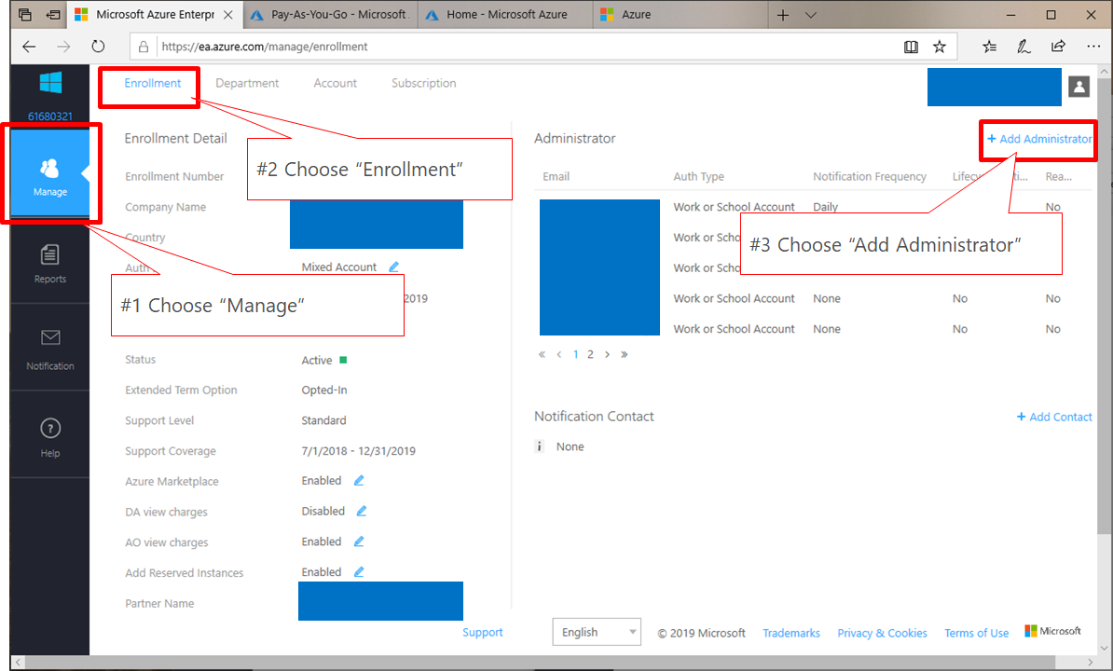Switch to the Subscription tab

coord(424,83)
